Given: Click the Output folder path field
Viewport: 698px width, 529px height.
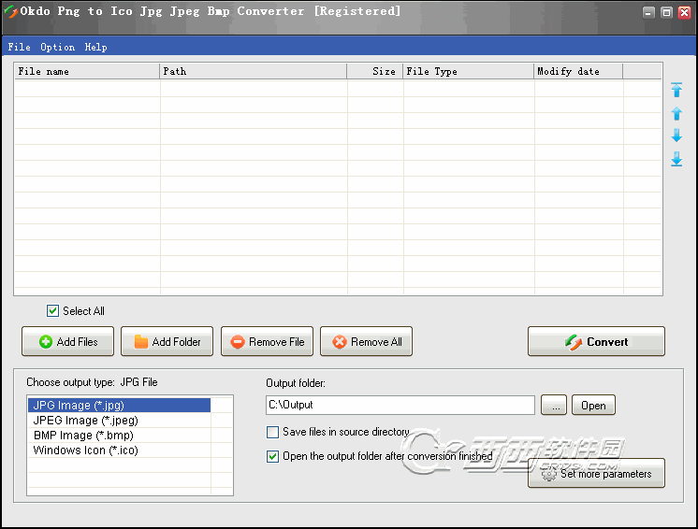Looking at the screenshot, I should (400, 405).
